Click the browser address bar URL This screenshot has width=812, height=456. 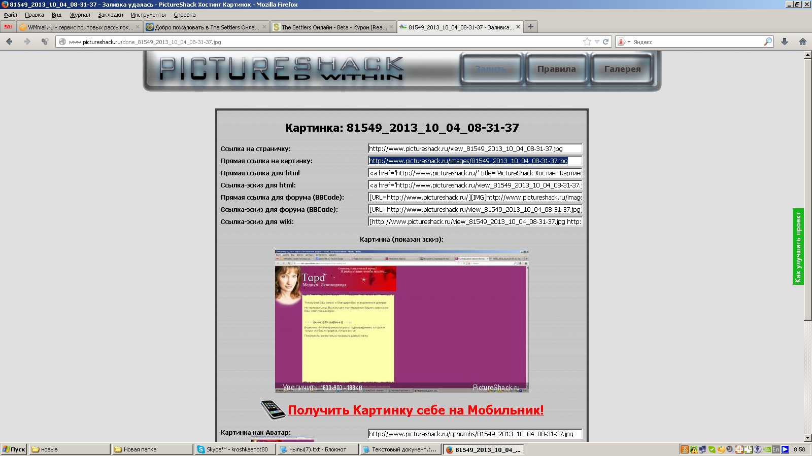pos(325,42)
